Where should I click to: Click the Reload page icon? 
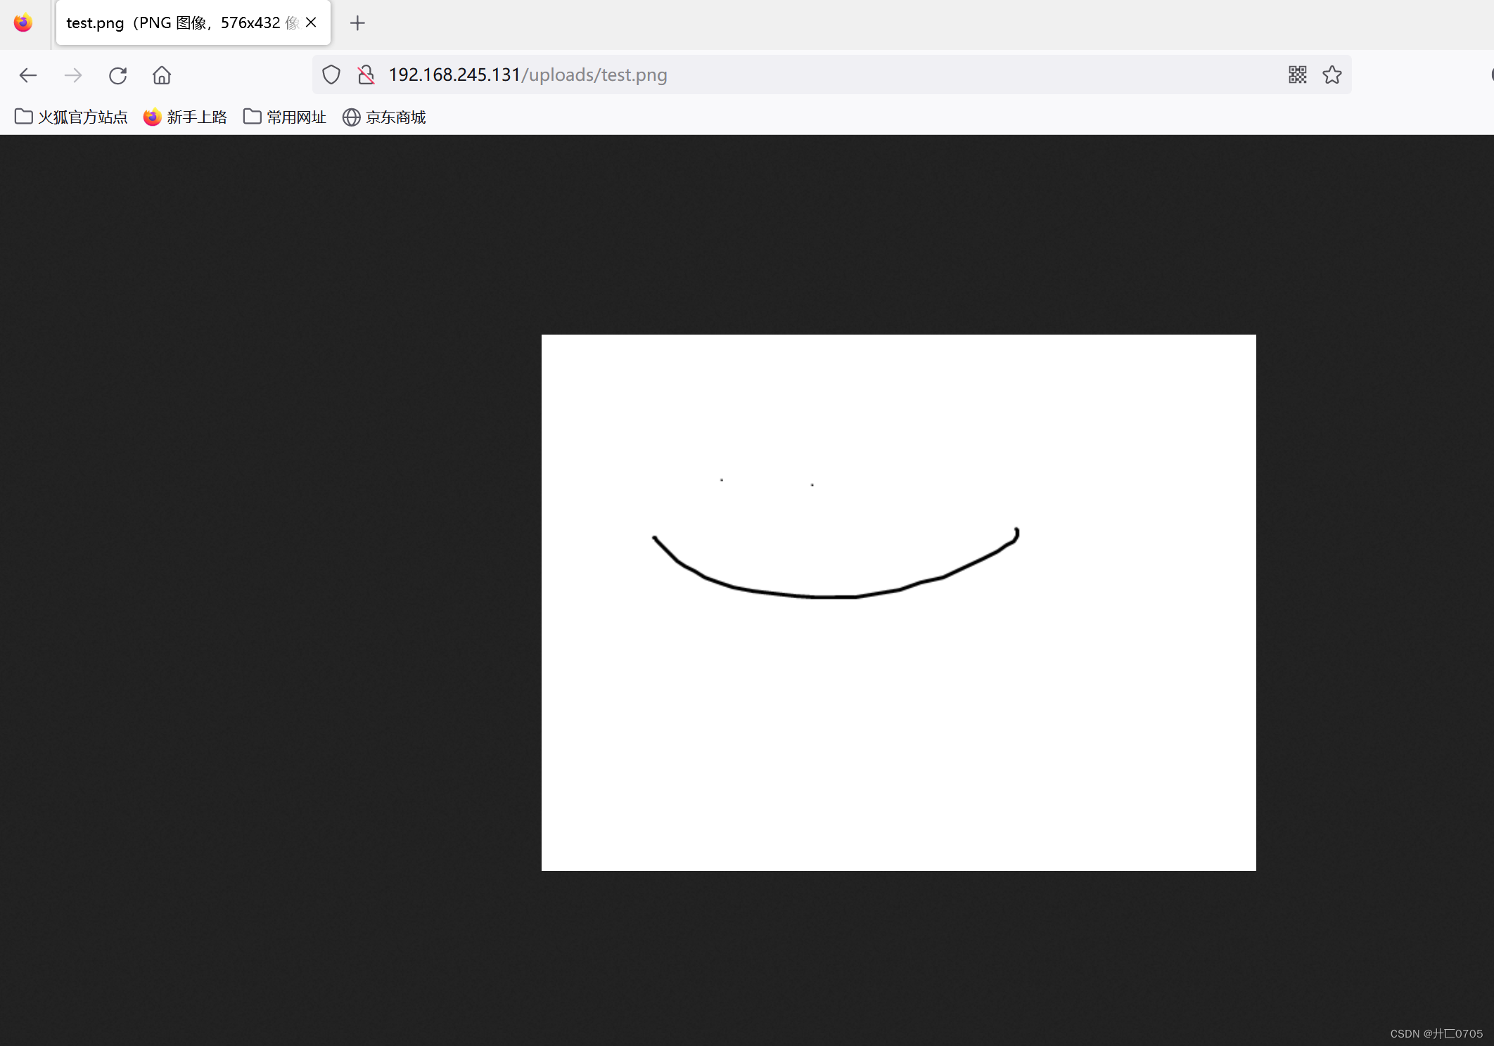117,75
